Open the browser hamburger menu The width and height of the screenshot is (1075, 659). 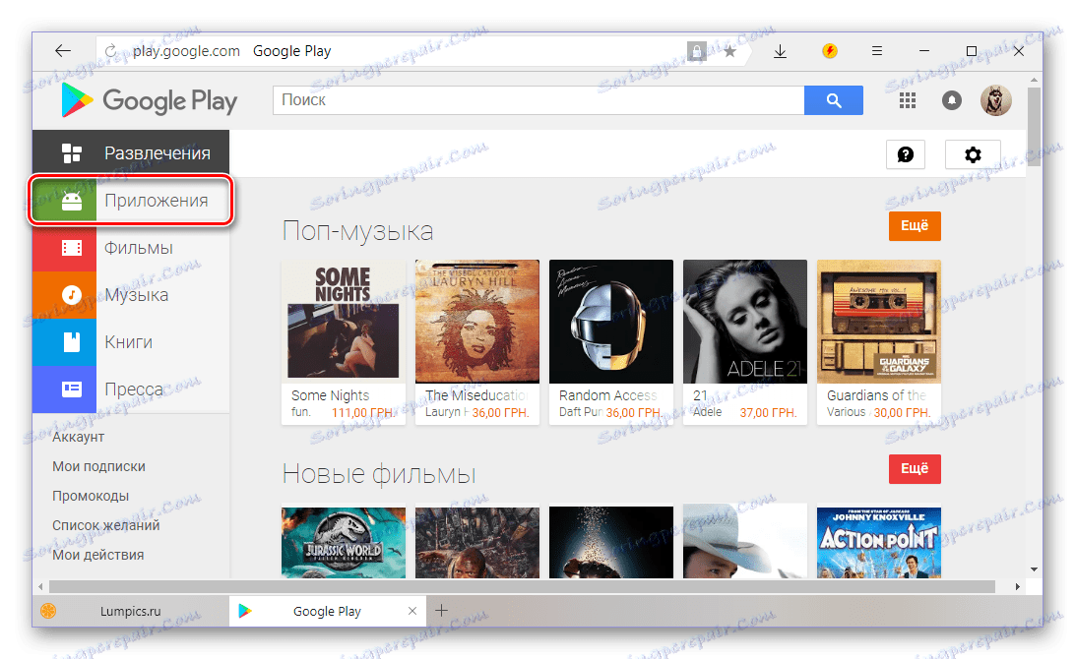(876, 50)
